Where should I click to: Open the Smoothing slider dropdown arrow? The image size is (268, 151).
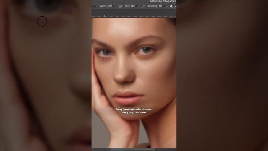coord(166,6)
